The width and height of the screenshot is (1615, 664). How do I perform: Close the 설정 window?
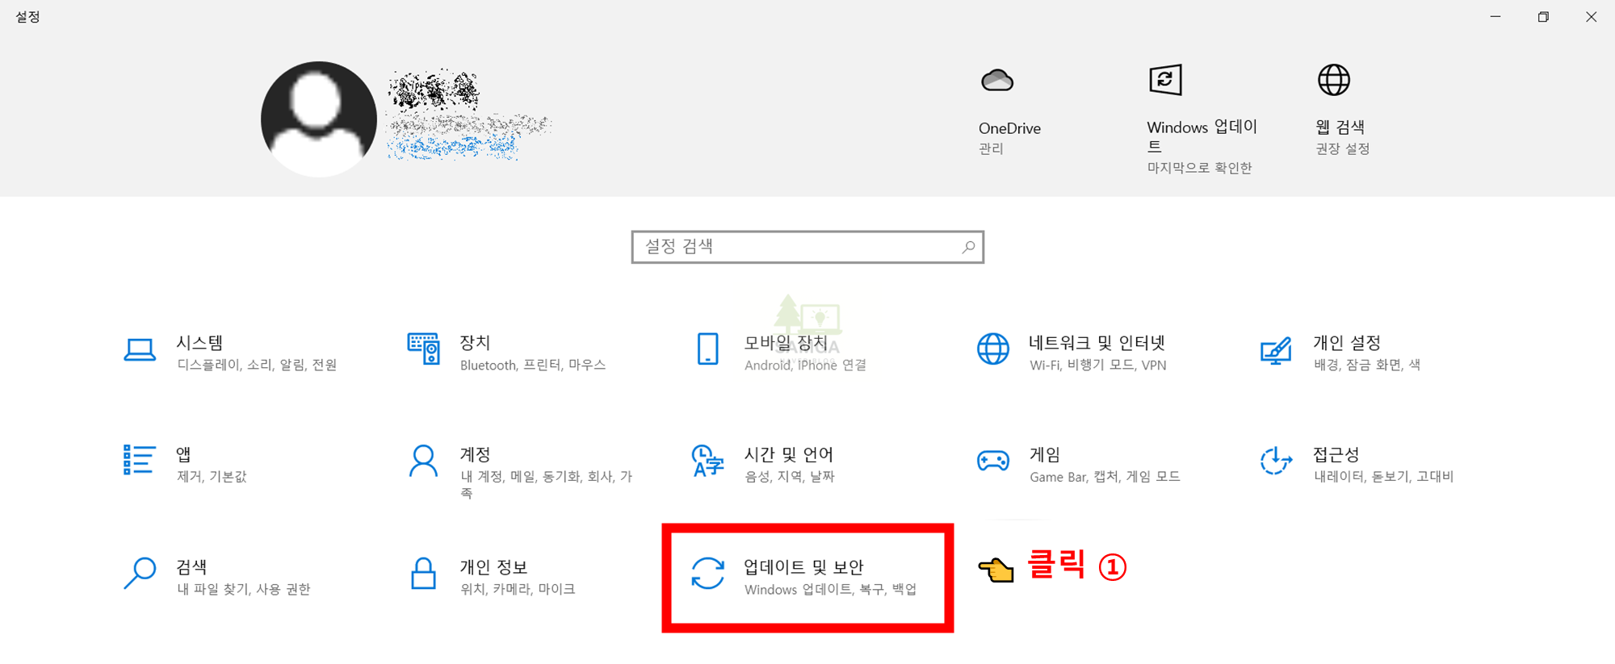pyautogui.click(x=1591, y=16)
